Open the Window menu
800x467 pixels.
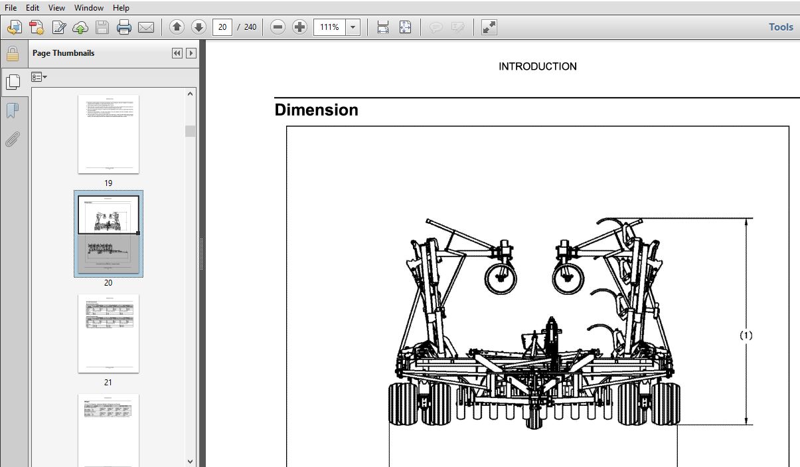[x=89, y=8]
